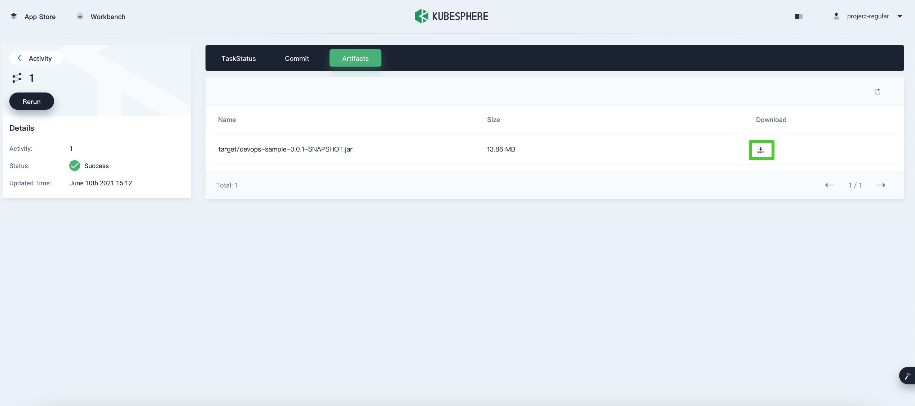Open the project-regular user menu
This screenshot has width=915, height=406.
coord(867,16)
